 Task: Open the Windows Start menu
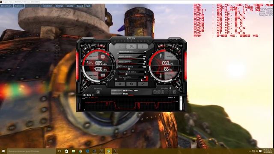[3, 151]
